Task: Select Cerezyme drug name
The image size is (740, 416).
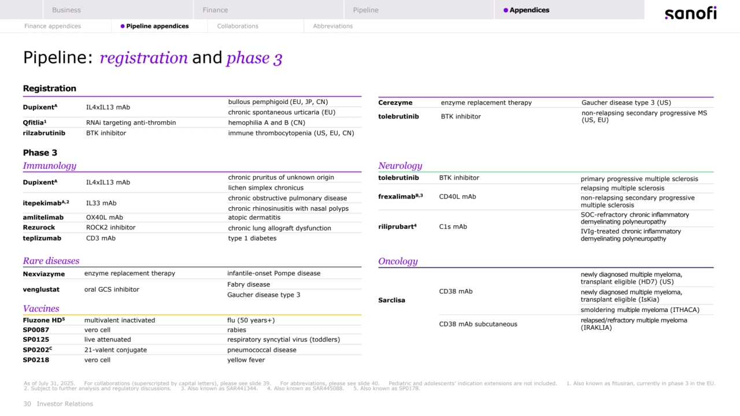Action: (x=395, y=102)
